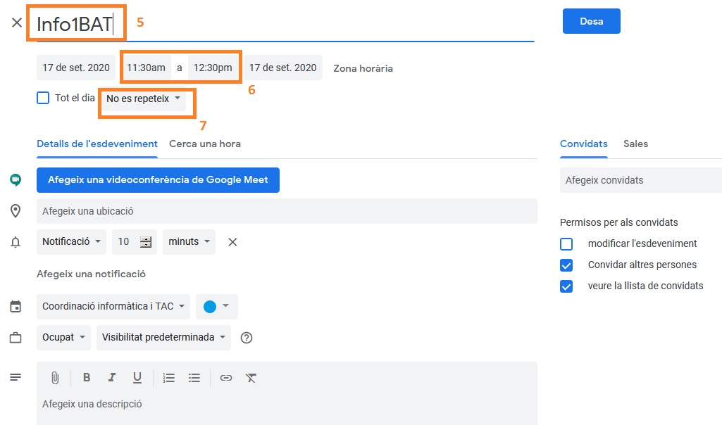Expand the Visibilitat predeterminada dropdown
722x425 pixels.
163,338
